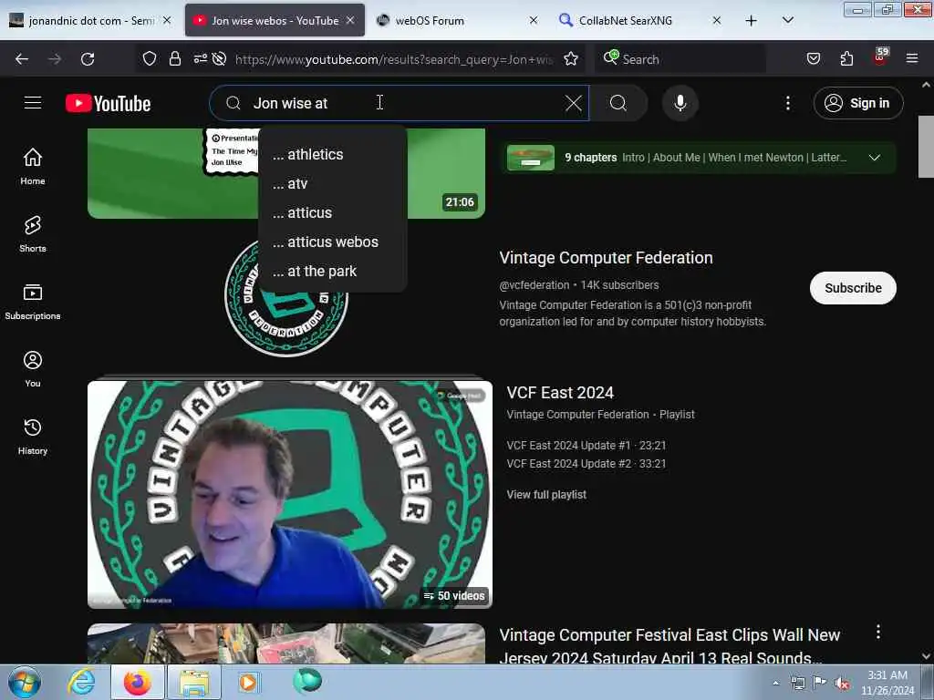Open more options for Vintage Computer Festival video
Viewport: 934px width, 700px height.
878,633
